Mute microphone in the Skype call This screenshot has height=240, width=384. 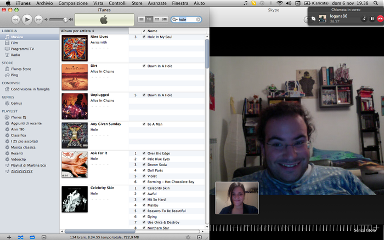[364, 19]
